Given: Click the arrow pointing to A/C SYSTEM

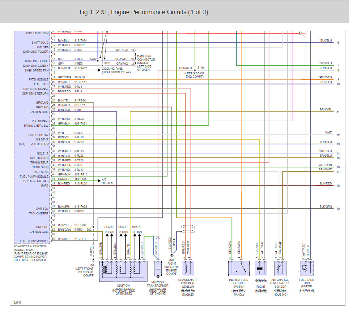Looking at the screenshot, I should [x=99, y=181].
